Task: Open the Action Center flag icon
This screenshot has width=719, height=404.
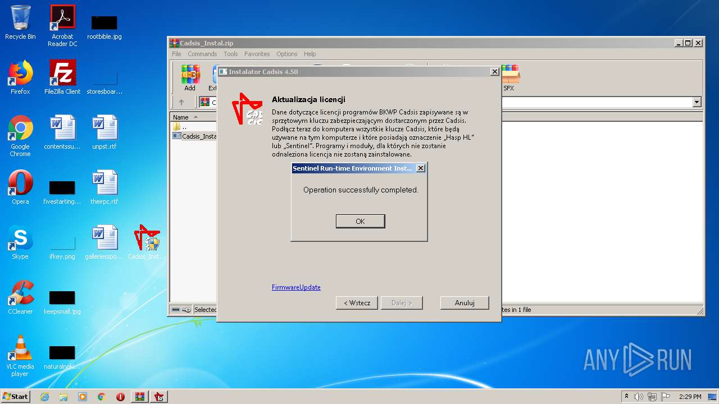Action: click(666, 397)
